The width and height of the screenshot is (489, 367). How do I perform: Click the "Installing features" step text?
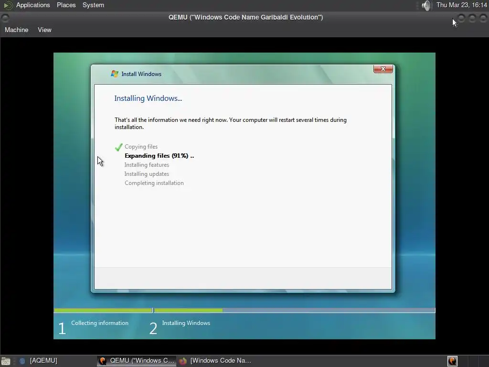147,165
